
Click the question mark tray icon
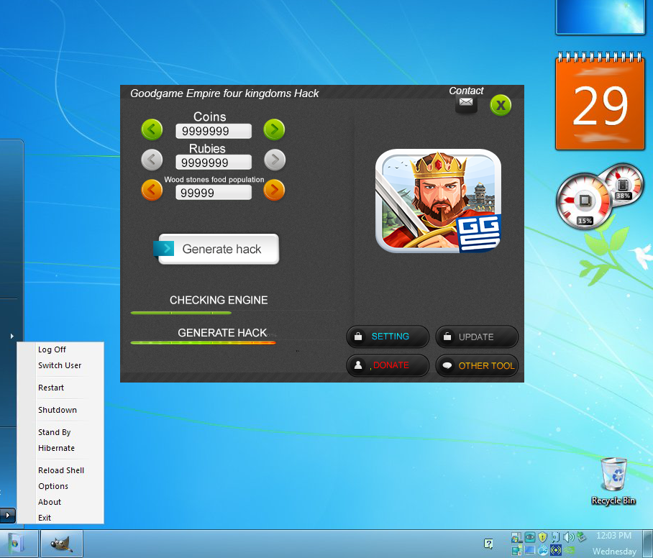pos(488,544)
